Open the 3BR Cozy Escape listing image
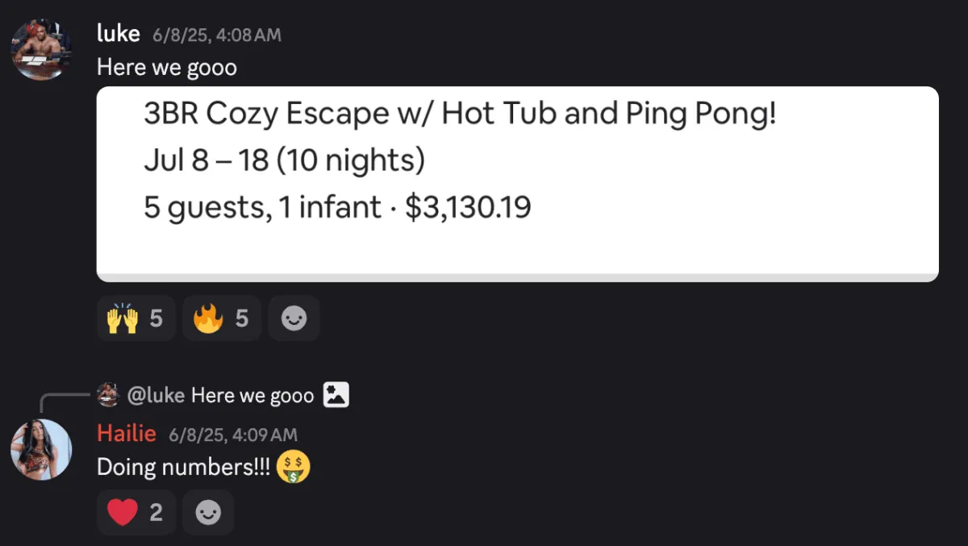The width and height of the screenshot is (968, 546). pyautogui.click(x=517, y=184)
